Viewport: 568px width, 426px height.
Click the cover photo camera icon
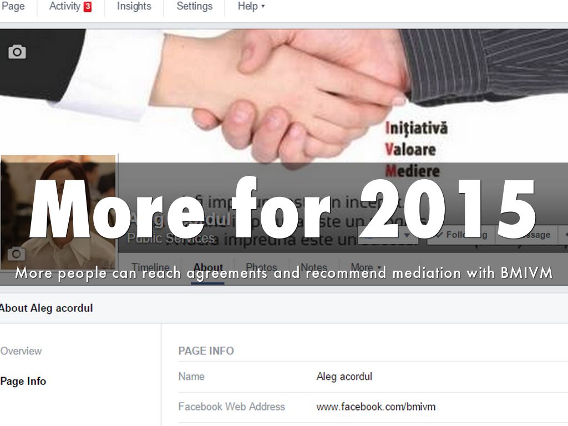tap(17, 52)
